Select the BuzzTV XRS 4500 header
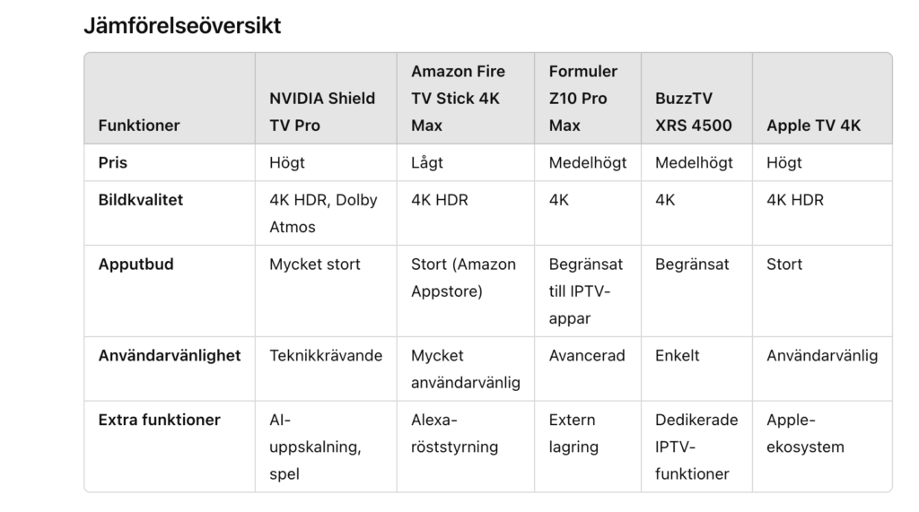 (x=694, y=112)
